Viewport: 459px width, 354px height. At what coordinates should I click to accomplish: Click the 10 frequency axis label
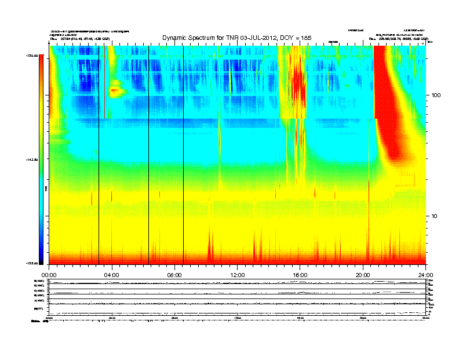point(435,216)
